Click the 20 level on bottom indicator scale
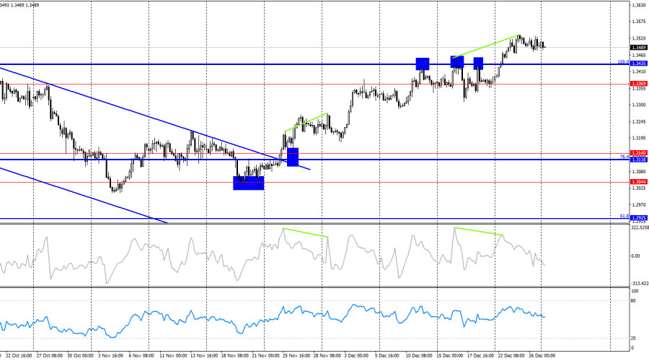This screenshot has height=361, width=649. tap(633, 339)
